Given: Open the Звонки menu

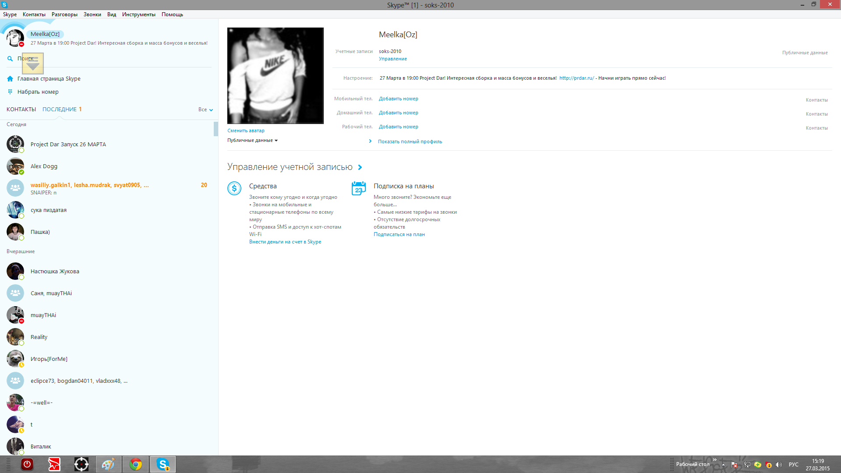Looking at the screenshot, I should point(92,14).
